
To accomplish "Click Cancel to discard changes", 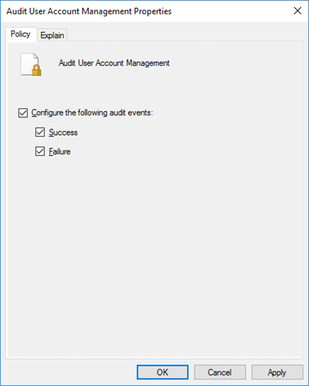I will click(220, 372).
